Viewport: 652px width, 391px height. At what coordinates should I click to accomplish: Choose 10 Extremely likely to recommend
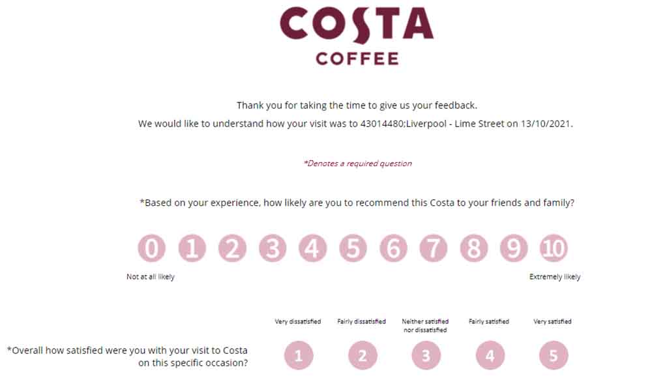[x=554, y=248]
